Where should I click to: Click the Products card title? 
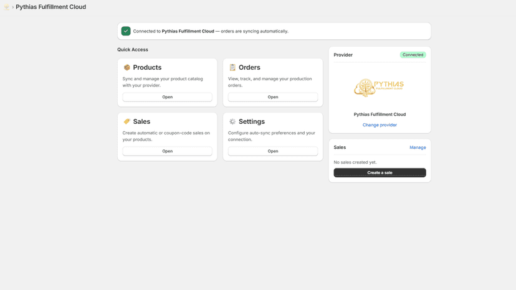tap(147, 67)
